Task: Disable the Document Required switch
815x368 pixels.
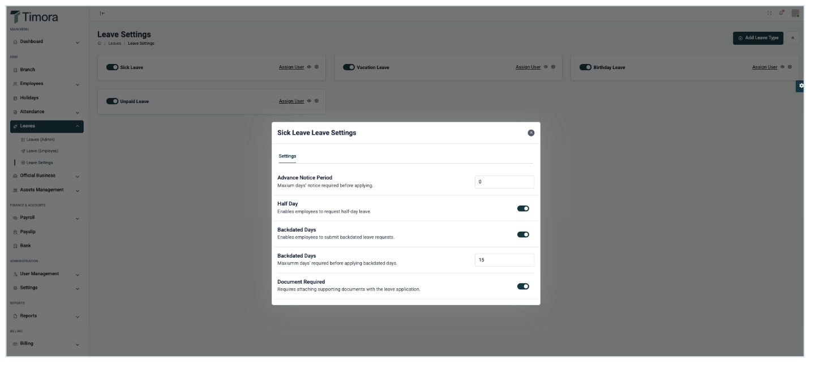Action: coord(523,286)
